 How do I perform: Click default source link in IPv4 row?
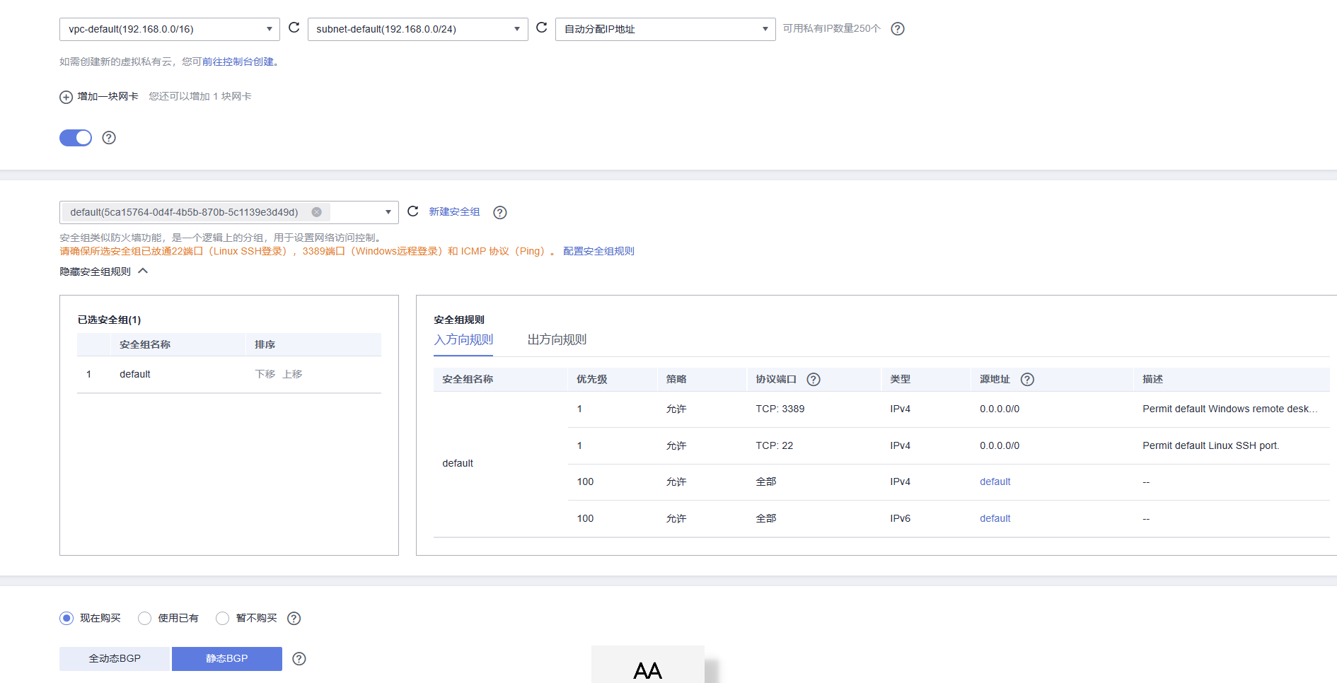point(995,482)
